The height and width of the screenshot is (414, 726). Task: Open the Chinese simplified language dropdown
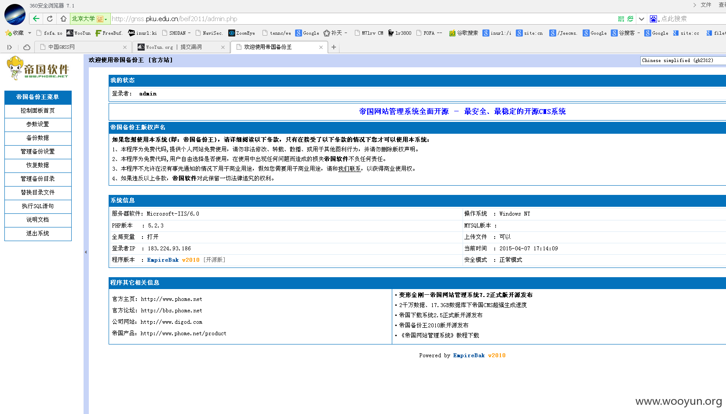683,60
